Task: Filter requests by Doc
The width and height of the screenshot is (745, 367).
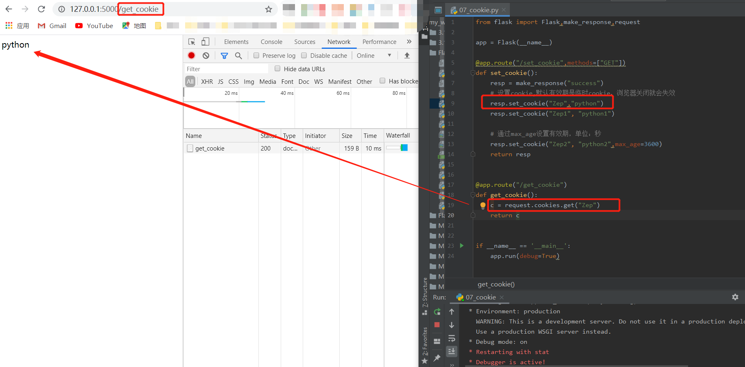Action: tap(304, 81)
